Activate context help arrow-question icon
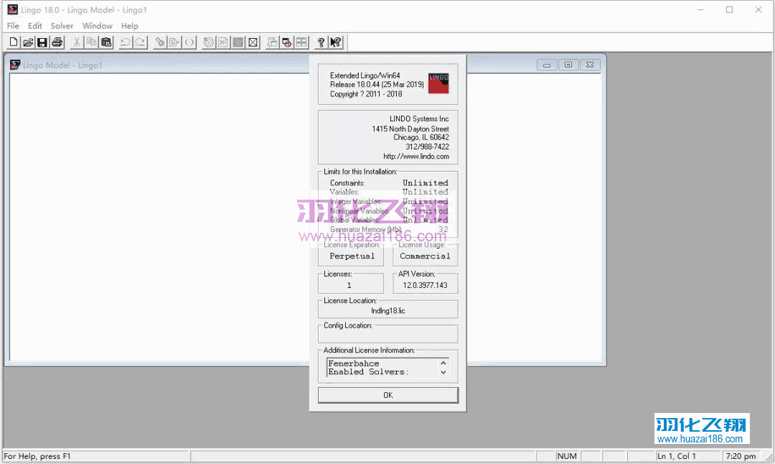The image size is (775, 464). (x=336, y=42)
